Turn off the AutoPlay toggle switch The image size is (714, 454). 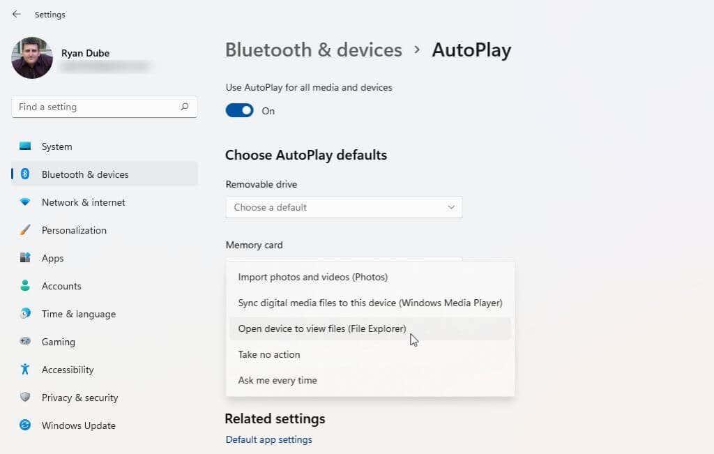pyautogui.click(x=240, y=111)
